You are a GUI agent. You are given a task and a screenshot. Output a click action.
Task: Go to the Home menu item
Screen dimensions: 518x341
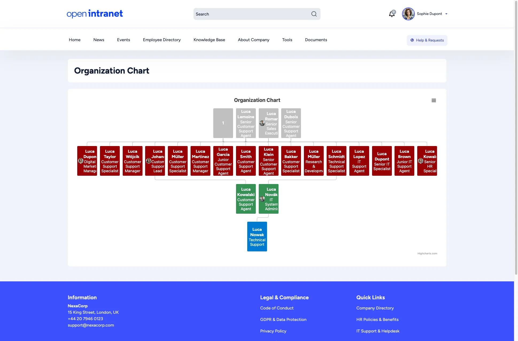tap(75, 40)
